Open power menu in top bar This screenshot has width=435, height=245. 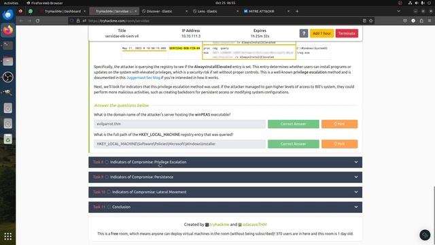click(x=429, y=3)
